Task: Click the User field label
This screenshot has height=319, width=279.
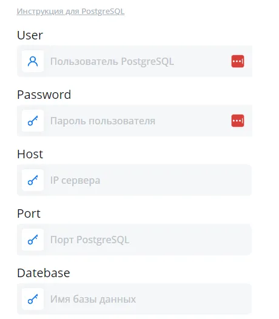Action: [30, 35]
